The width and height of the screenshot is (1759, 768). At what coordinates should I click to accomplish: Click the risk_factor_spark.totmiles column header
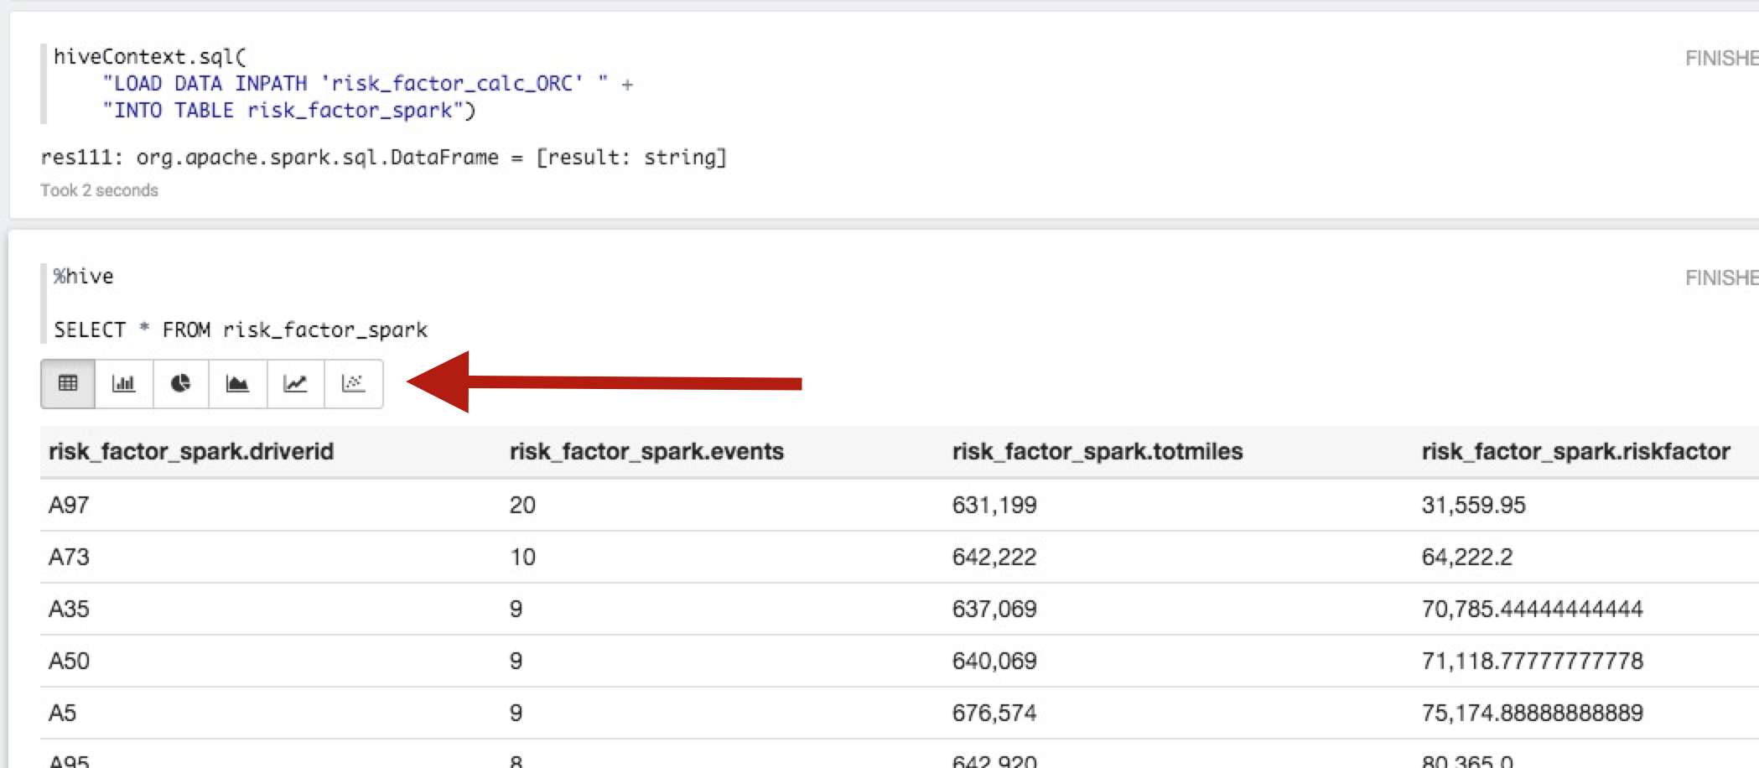click(x=1097, y=451)
